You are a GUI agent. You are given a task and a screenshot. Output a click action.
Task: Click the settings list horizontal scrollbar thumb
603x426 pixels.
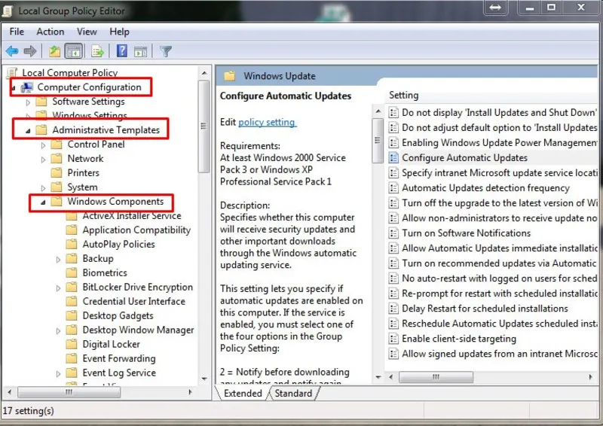pos(436,377)
